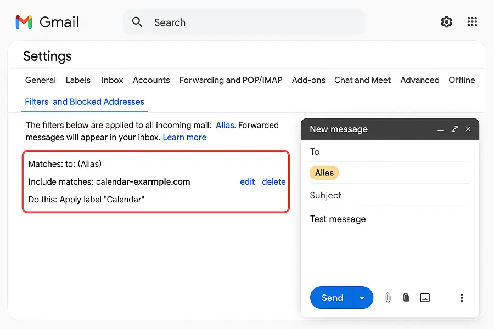
Task: Open the Chat and Meet tab
Action: click(362, 80)
